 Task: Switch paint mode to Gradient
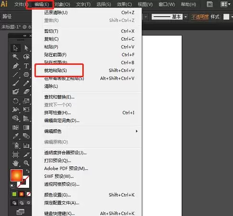click(x=22, y=194)
